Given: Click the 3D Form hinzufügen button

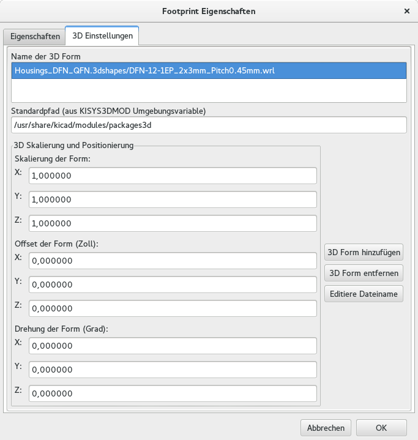Looking at the screenshot, I should coord(364,252).
